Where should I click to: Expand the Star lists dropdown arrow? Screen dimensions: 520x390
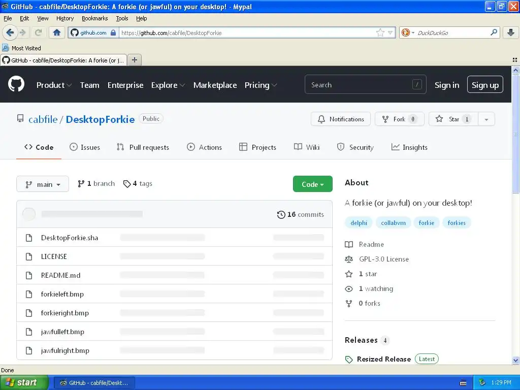click(x=486, y=119)
